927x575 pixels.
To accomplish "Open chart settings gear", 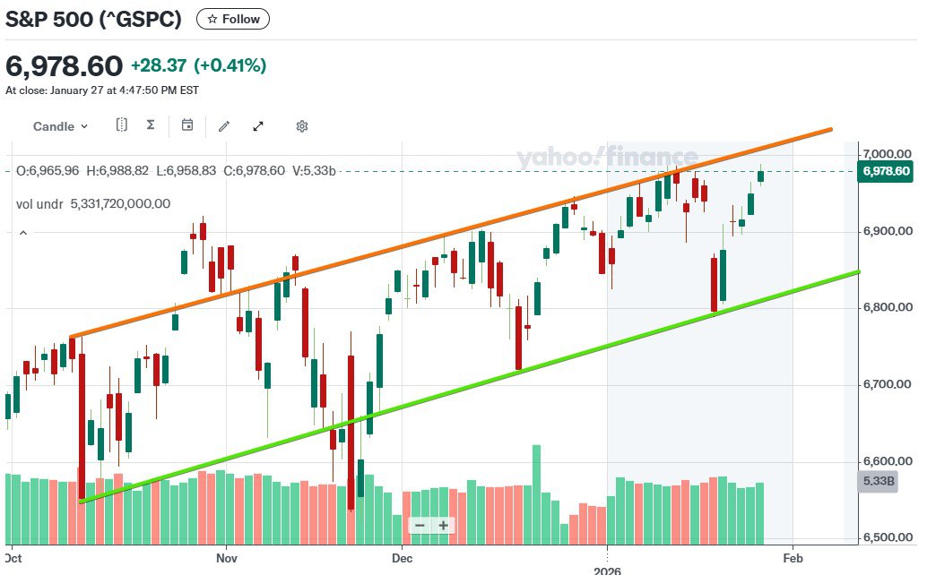I will pos(302,126).
